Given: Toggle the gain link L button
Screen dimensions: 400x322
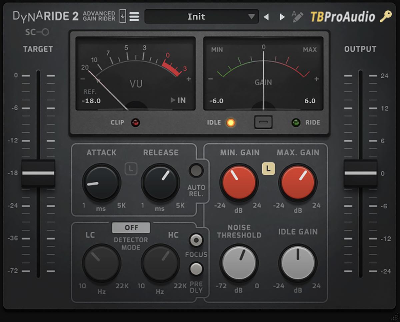Looking at the screenshot, I should pos(268,169).
